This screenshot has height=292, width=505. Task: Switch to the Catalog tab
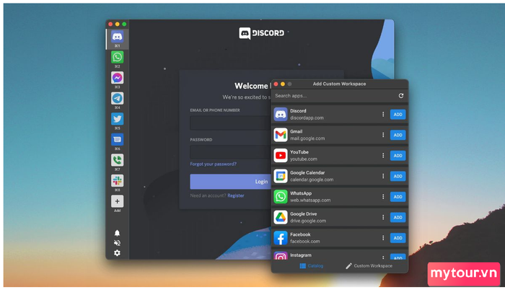312,266
